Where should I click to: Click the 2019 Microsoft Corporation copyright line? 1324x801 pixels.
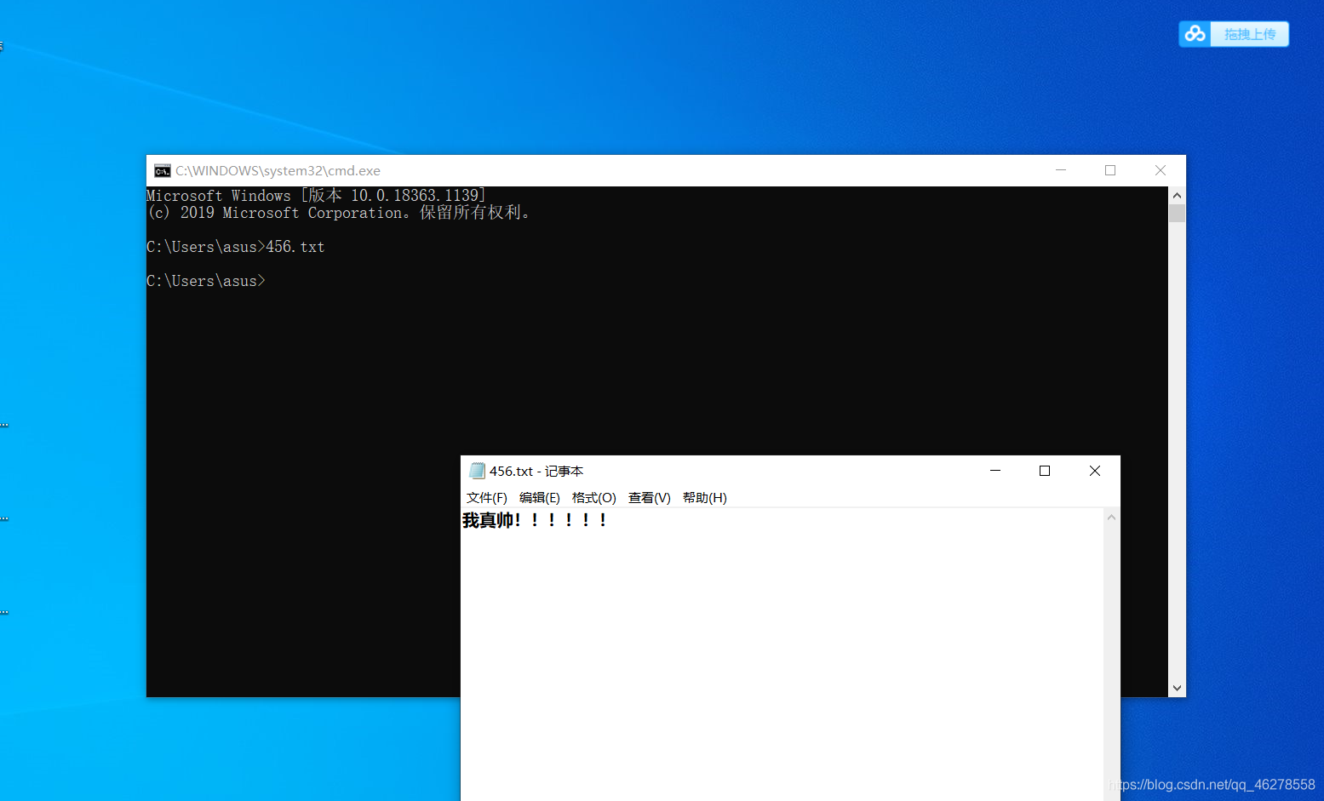[x=340, y=213]
